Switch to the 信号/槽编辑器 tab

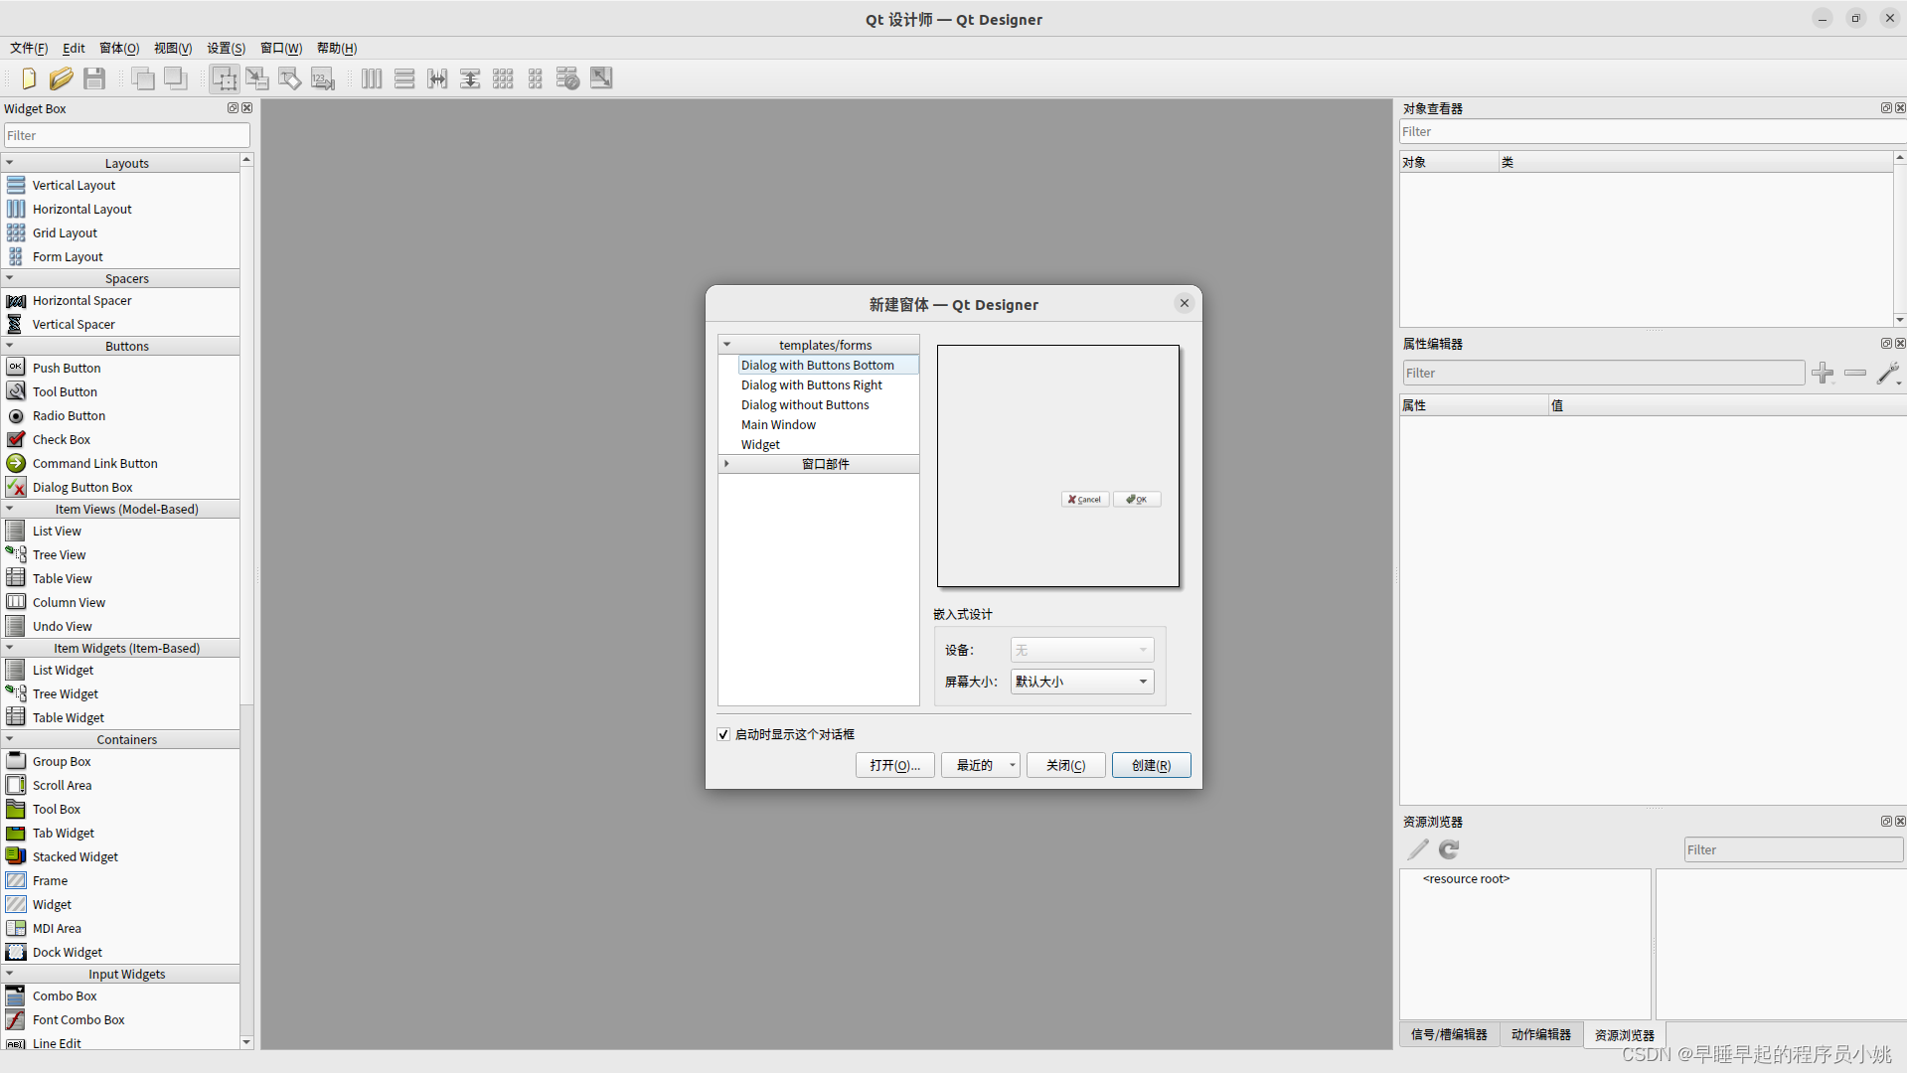click(1449, 1034)
